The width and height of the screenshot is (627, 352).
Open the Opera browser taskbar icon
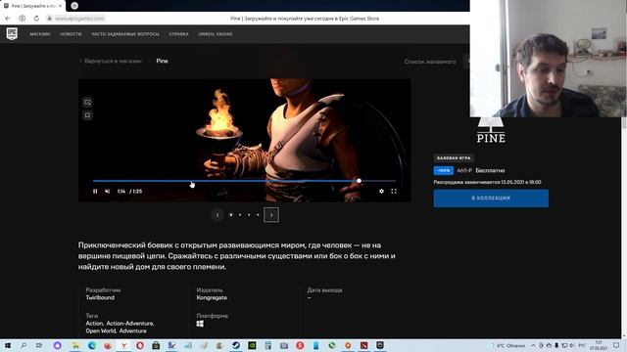click(x=140, y=345)
